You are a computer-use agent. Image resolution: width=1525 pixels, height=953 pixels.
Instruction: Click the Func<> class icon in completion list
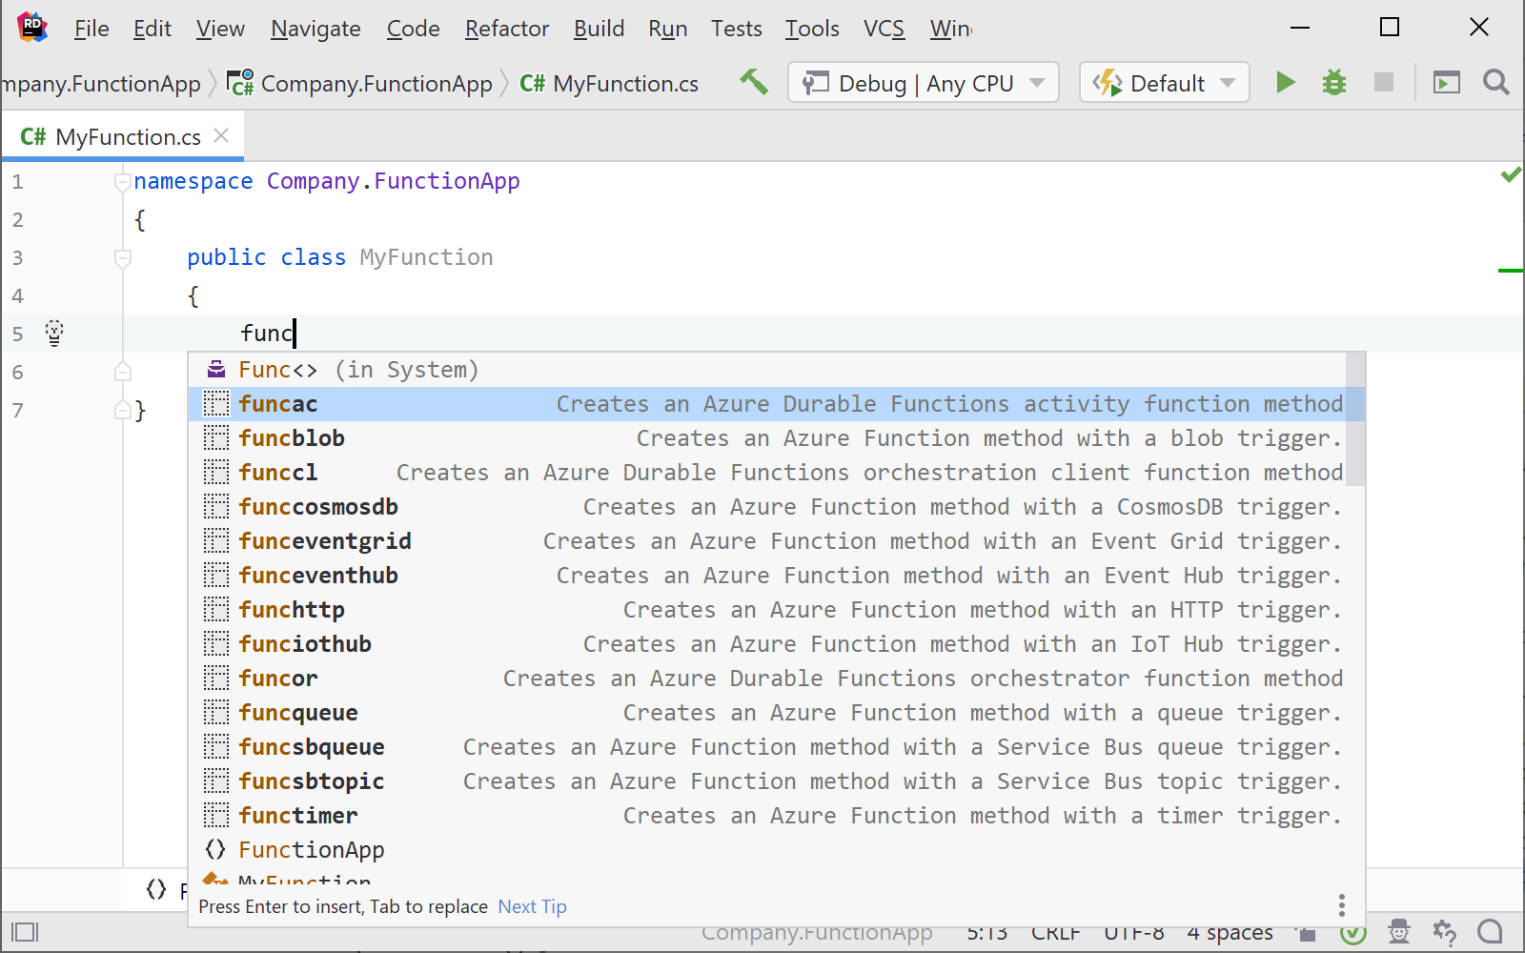pyautogui.click(x=216, y=369)
